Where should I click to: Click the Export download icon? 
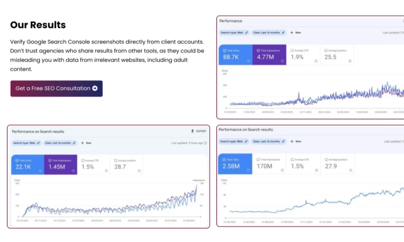tap(192, 131)
